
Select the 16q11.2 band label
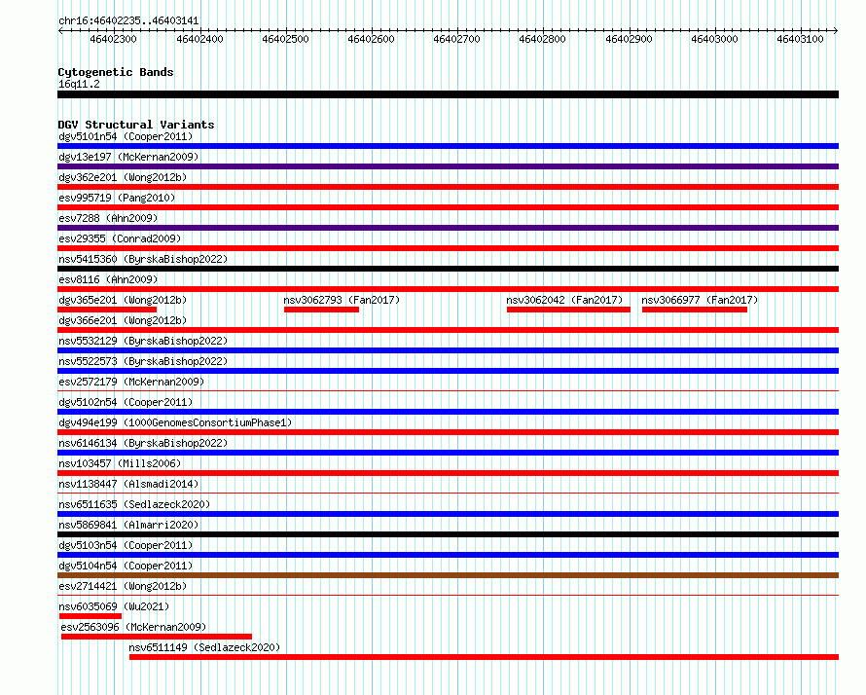tap(79, 84)
